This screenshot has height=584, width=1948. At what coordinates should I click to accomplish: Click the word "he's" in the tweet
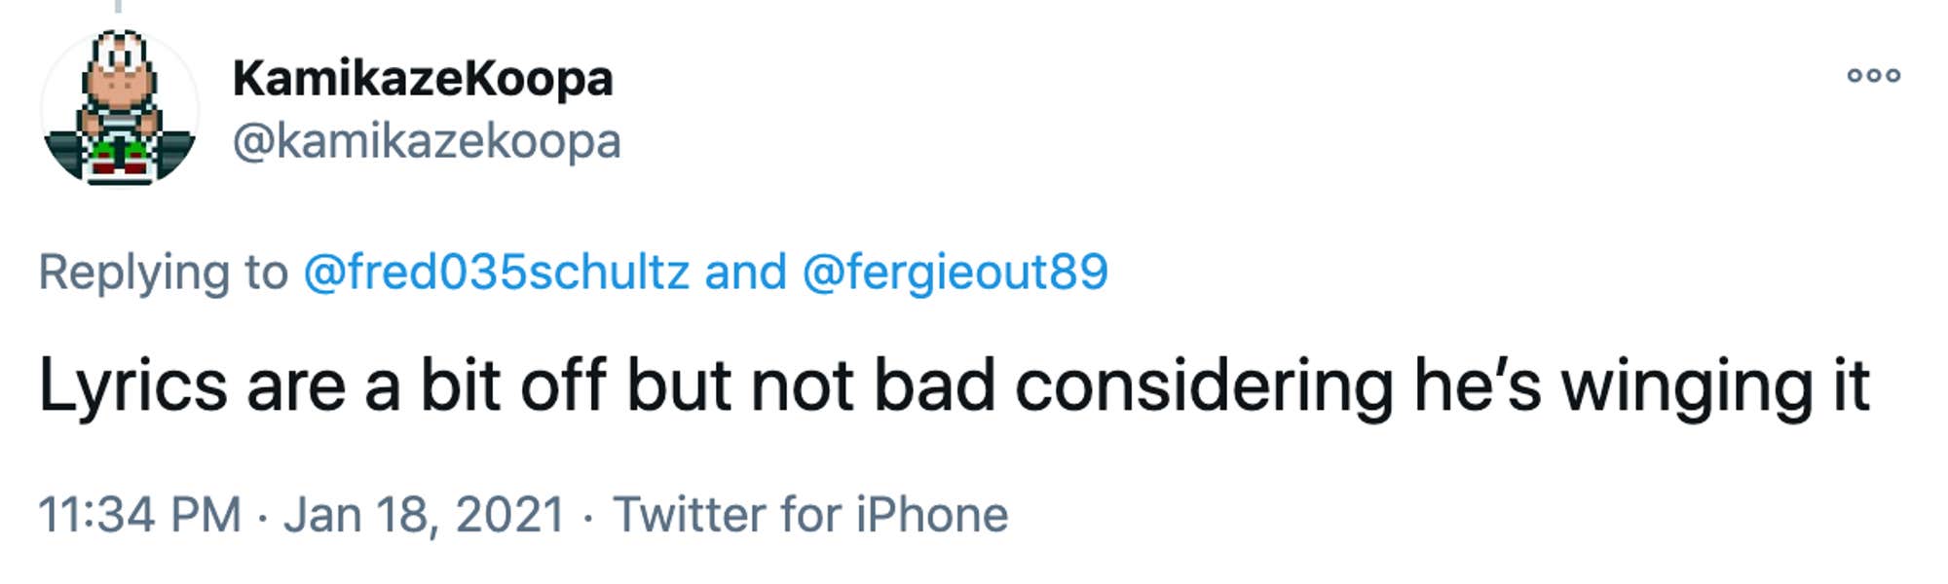(x=1477, y=386)
